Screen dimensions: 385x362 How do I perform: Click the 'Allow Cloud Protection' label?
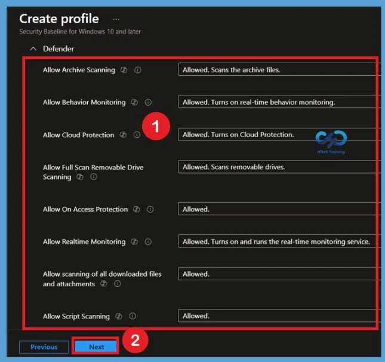(x=79, y=135)
